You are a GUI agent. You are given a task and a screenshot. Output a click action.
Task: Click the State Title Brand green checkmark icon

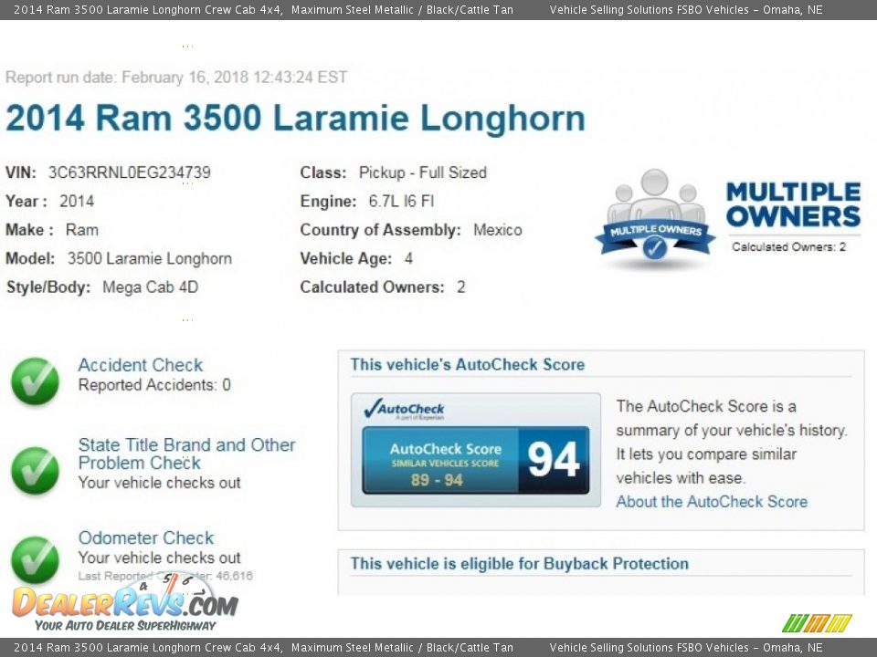tap(36, 471)
